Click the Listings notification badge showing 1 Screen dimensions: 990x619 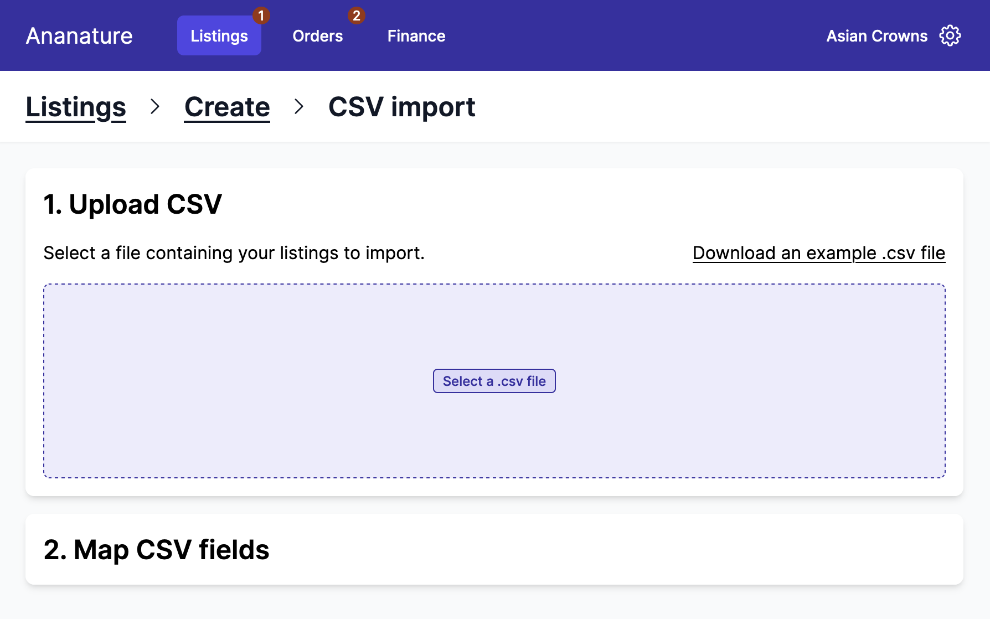(260, 16)
